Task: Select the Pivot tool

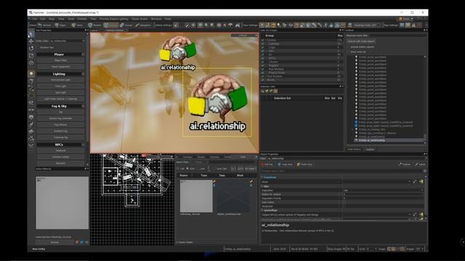Action: pos(31,63)
